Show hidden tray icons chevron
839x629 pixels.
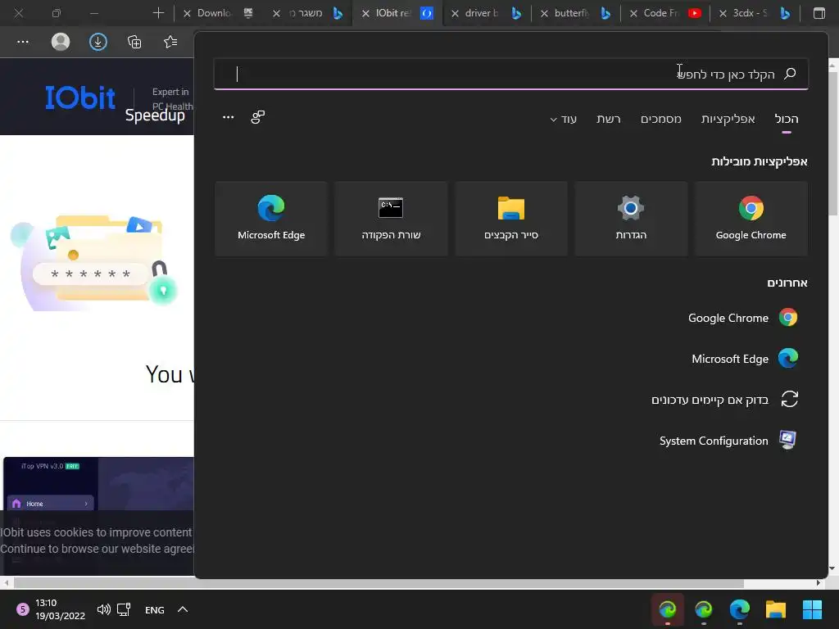[x=183, y=609]
